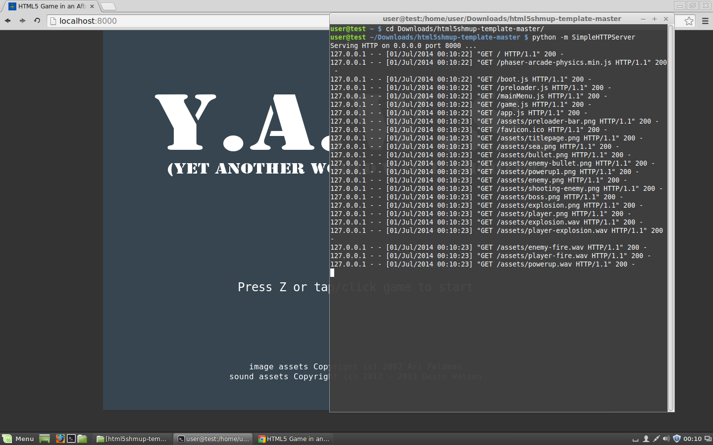The image size is (713, 445).
Task: Open the volume control in system tray
Action: pos(666,439)
